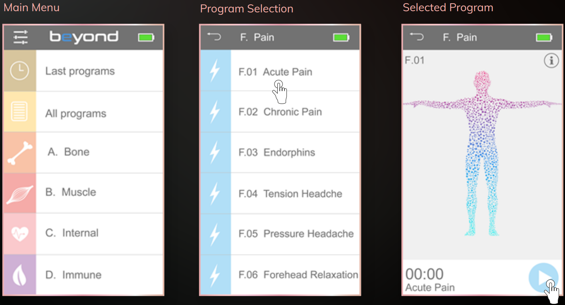Click the clock icon beside Last programs

tap(20, 71)
